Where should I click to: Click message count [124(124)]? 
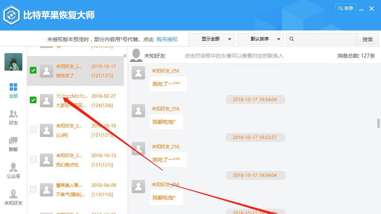102,106
